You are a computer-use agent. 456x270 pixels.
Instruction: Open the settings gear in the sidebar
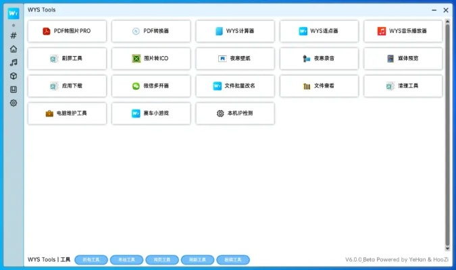pyautogui.click(x=13, y=103)
